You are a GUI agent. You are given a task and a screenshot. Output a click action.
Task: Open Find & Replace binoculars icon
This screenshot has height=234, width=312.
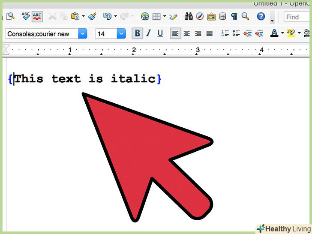[x=189, y=17]
